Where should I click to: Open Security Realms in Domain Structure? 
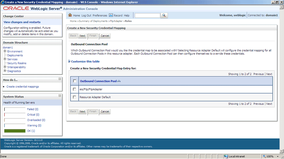click(17, 63)
